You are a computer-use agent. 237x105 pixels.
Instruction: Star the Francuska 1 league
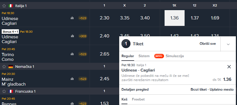tap(4, 91)
